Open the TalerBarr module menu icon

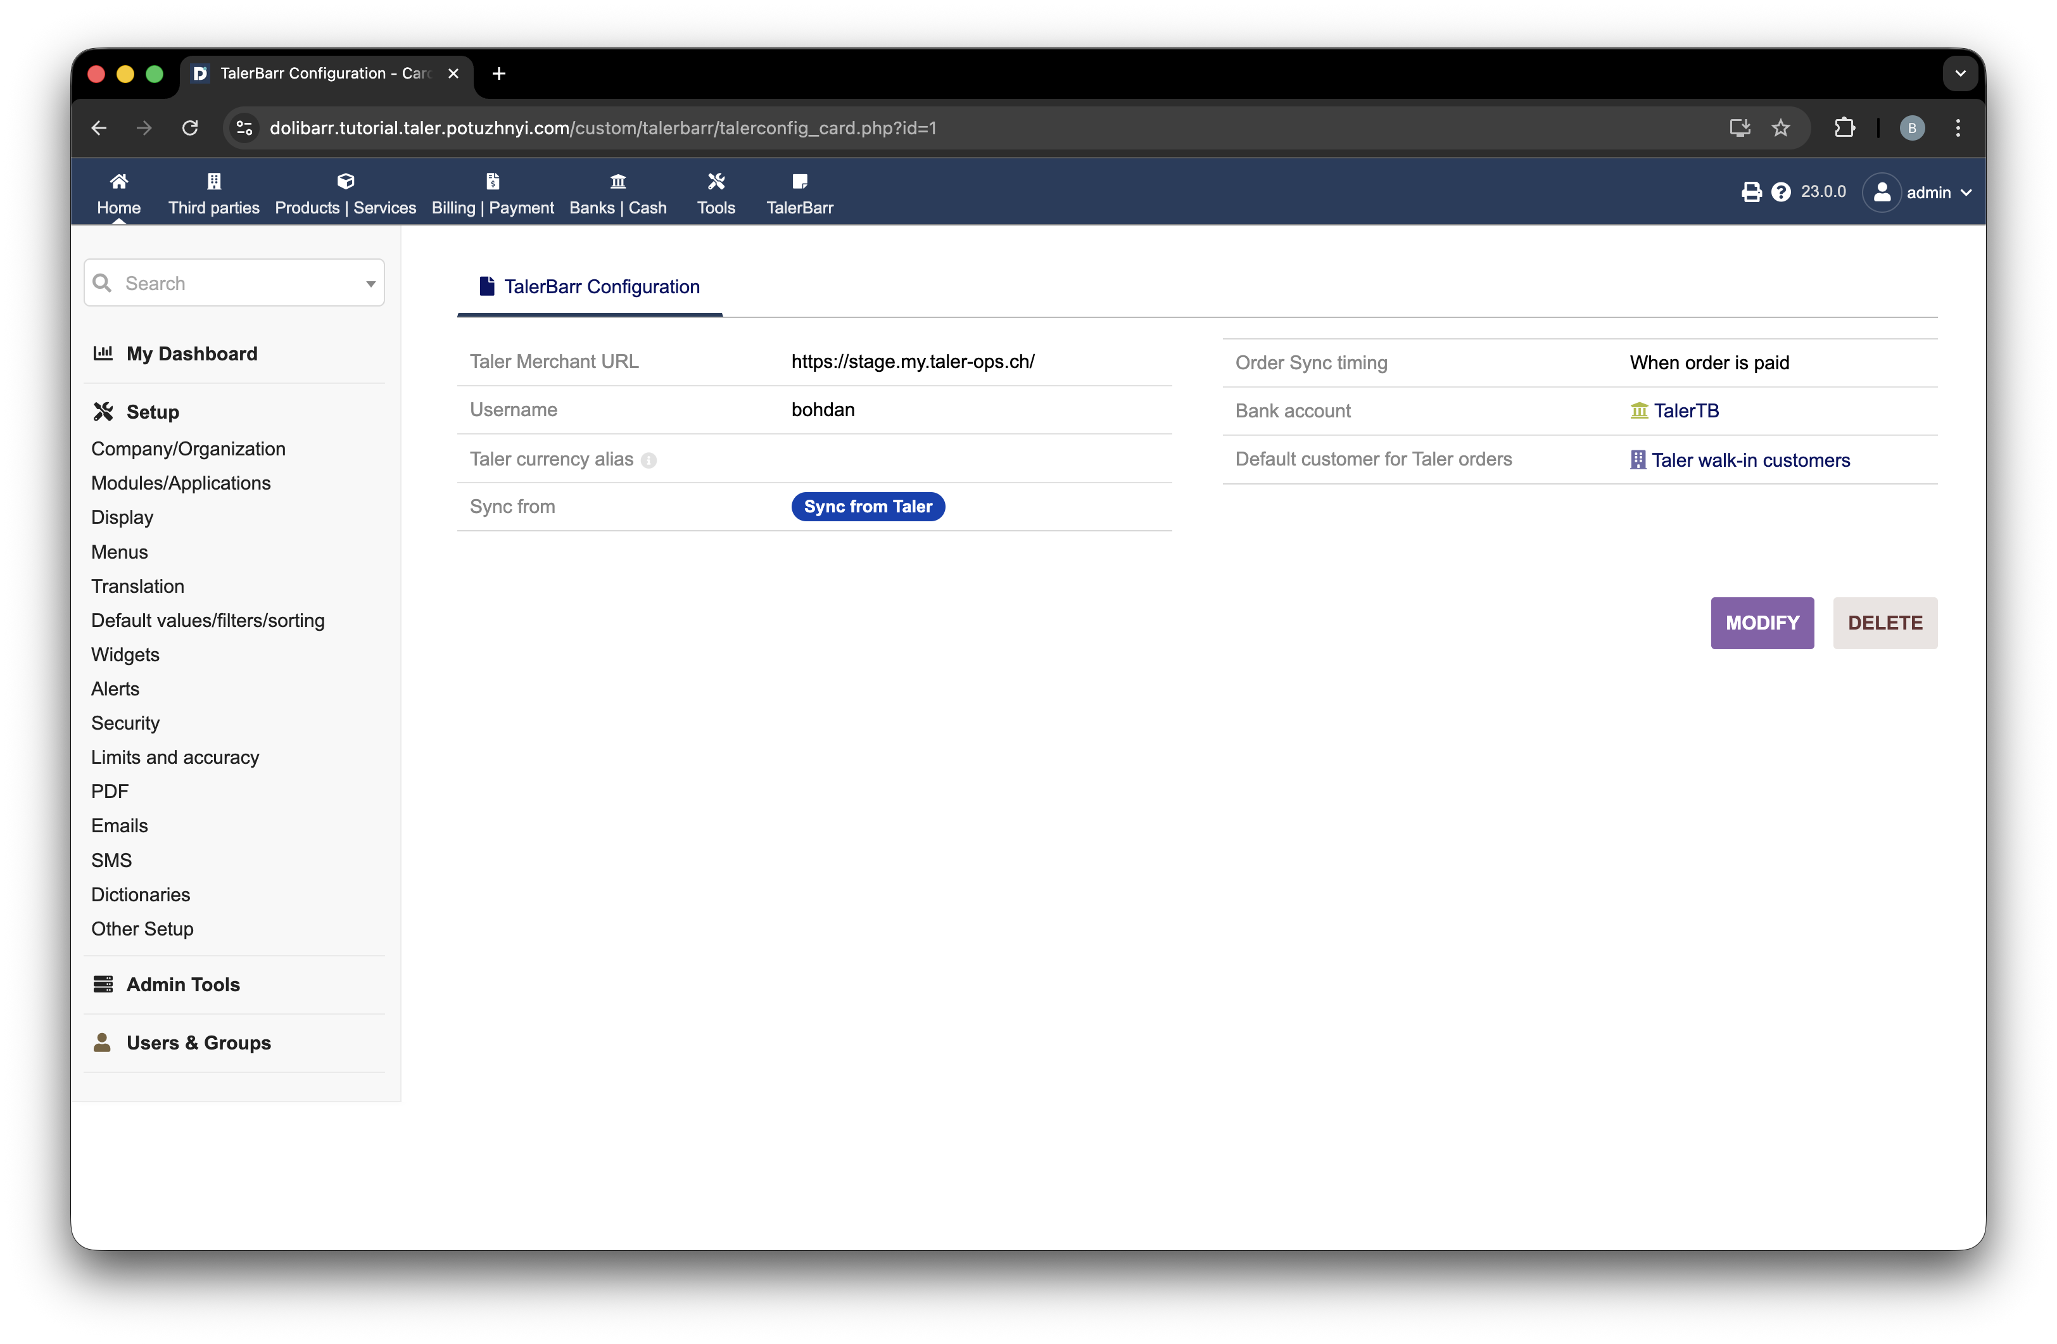pyautogui.click(x=799, y=182)
